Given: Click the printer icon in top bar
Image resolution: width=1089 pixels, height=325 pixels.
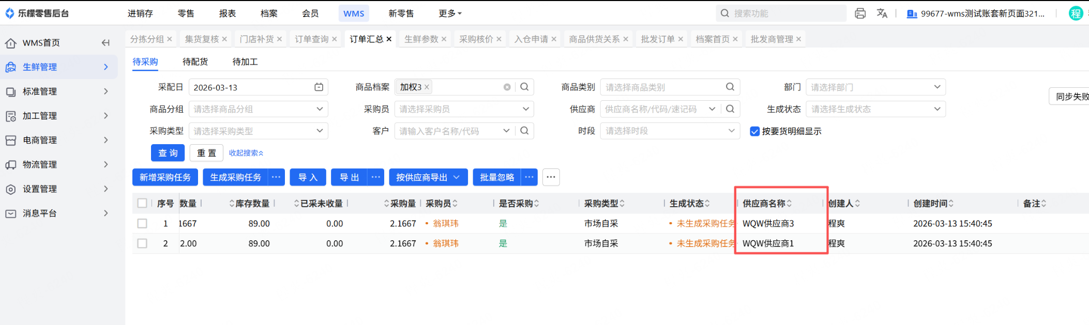Looking at the screenshot, I should [x=860, y=13].
